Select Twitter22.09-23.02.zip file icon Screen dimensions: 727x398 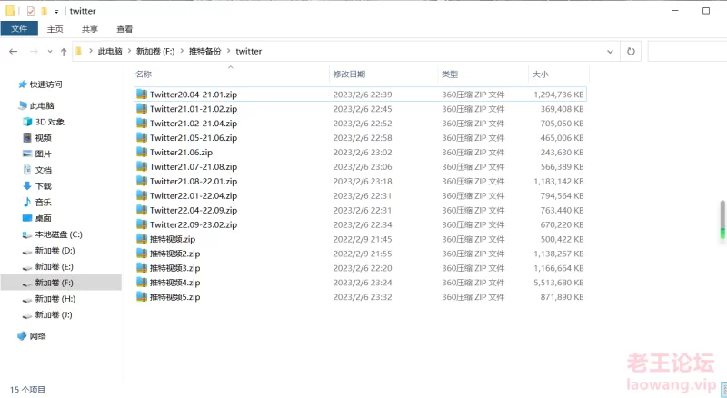click(x=142, y=224)
